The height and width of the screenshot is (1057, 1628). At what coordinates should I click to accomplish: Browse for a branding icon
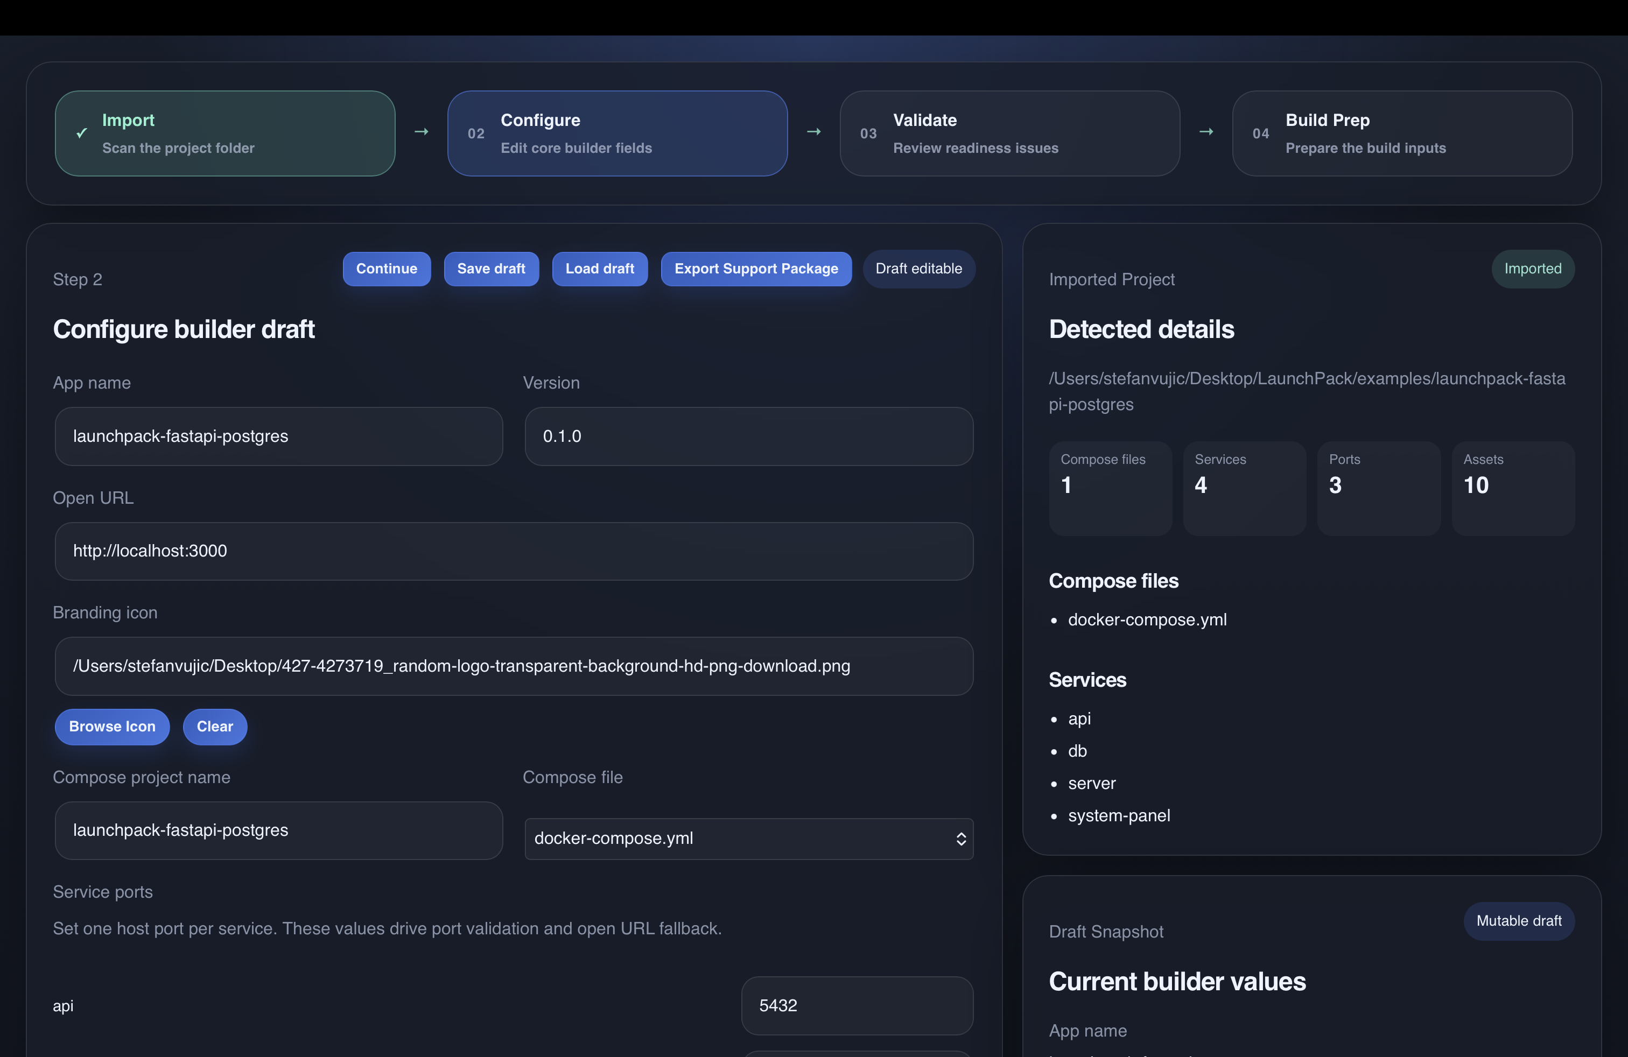pyautogui.click(x=112, y=726)
